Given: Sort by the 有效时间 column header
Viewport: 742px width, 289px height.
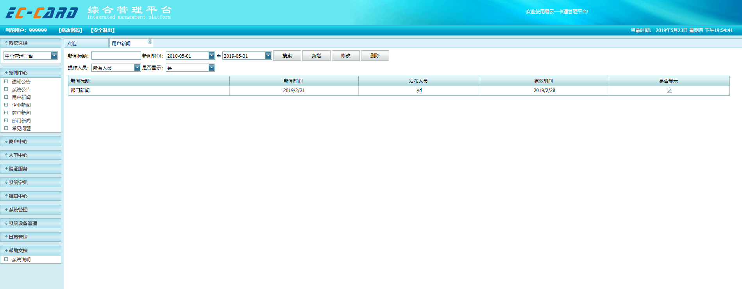Looking at the screenshot, I should click(x=544, y=81).
